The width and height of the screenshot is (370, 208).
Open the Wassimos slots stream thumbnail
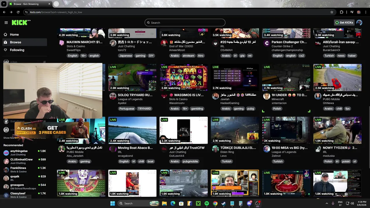click(184, 77)
